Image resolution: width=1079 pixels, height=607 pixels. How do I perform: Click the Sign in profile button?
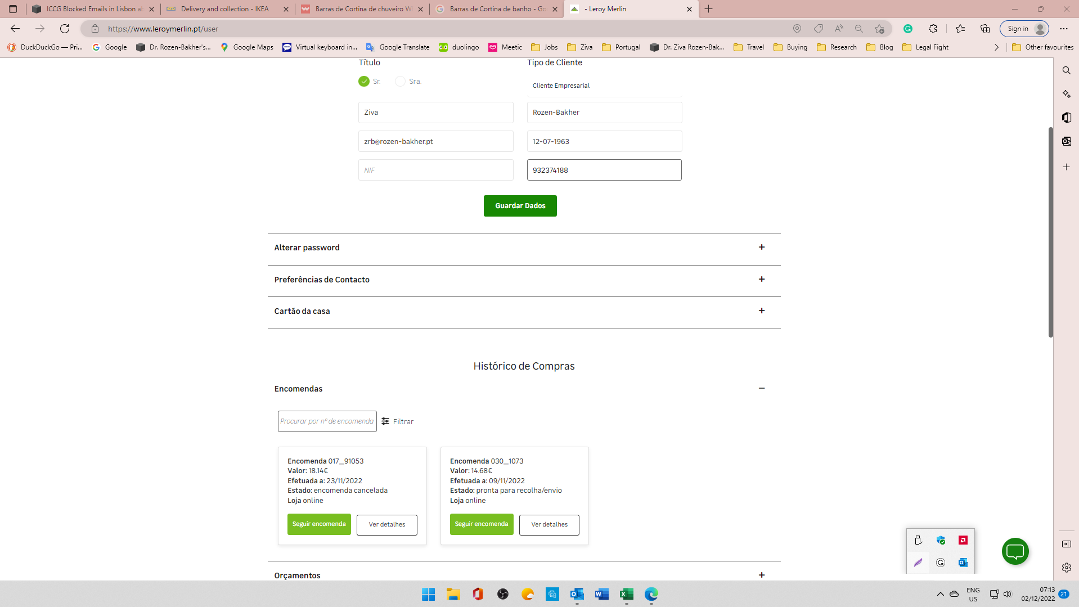click(1024, 29)
